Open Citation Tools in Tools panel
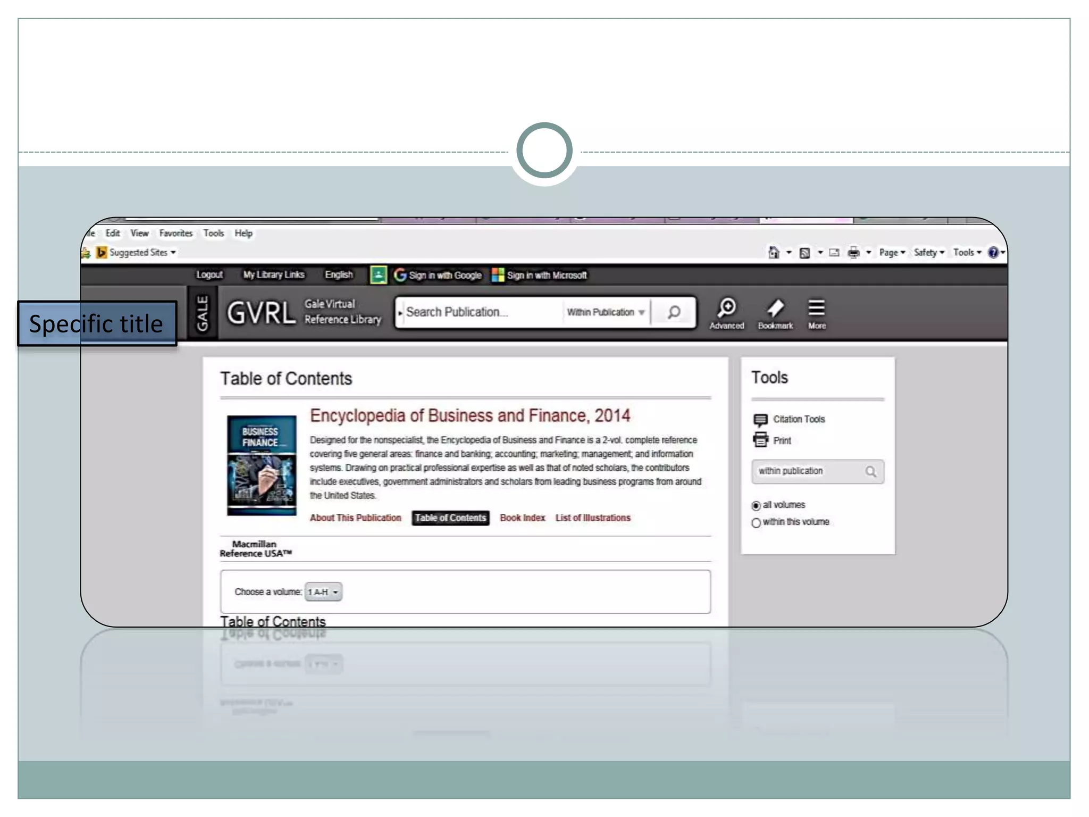1089x817 pixels. (798, 420)
